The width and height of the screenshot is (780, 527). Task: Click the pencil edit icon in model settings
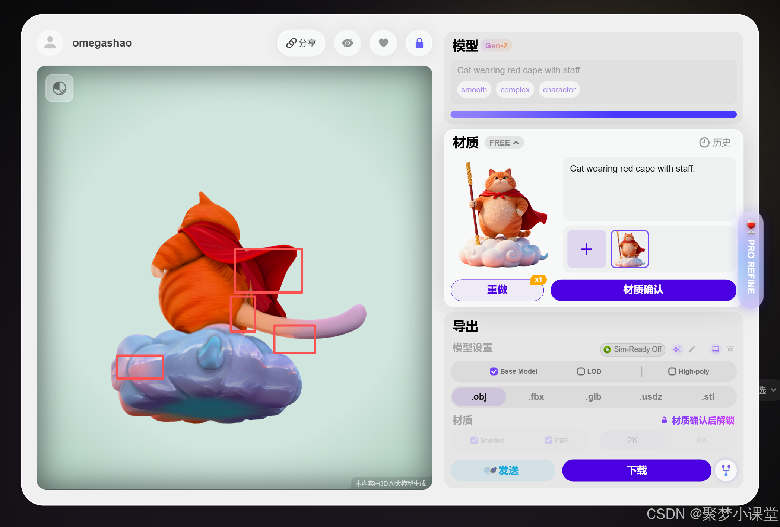pyautogui.click(x=692, y=349)
